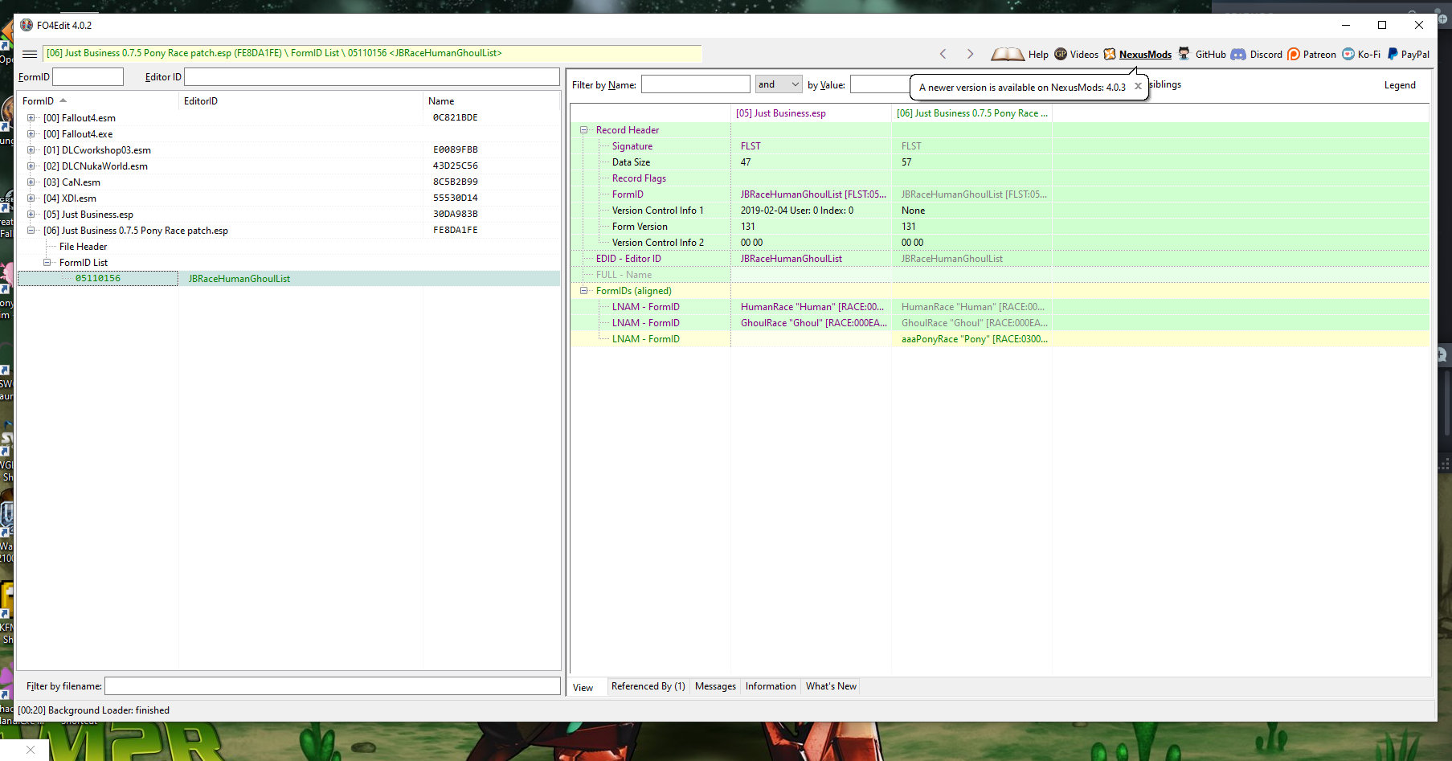Collapse the FormID List group

click(x=47, y=262)
